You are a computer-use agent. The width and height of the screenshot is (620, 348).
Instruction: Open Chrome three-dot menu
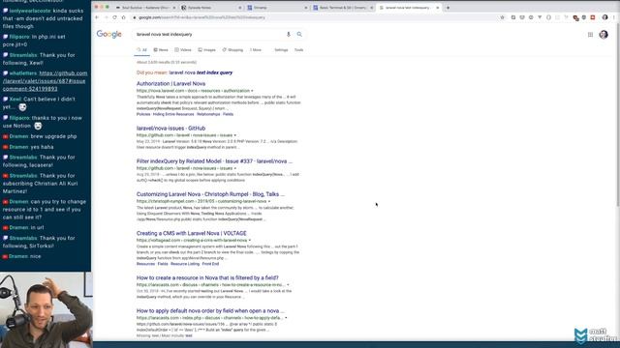(x=614, y=17)
